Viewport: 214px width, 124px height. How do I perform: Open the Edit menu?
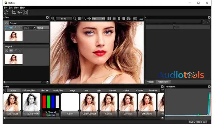[x=11, y=7]
